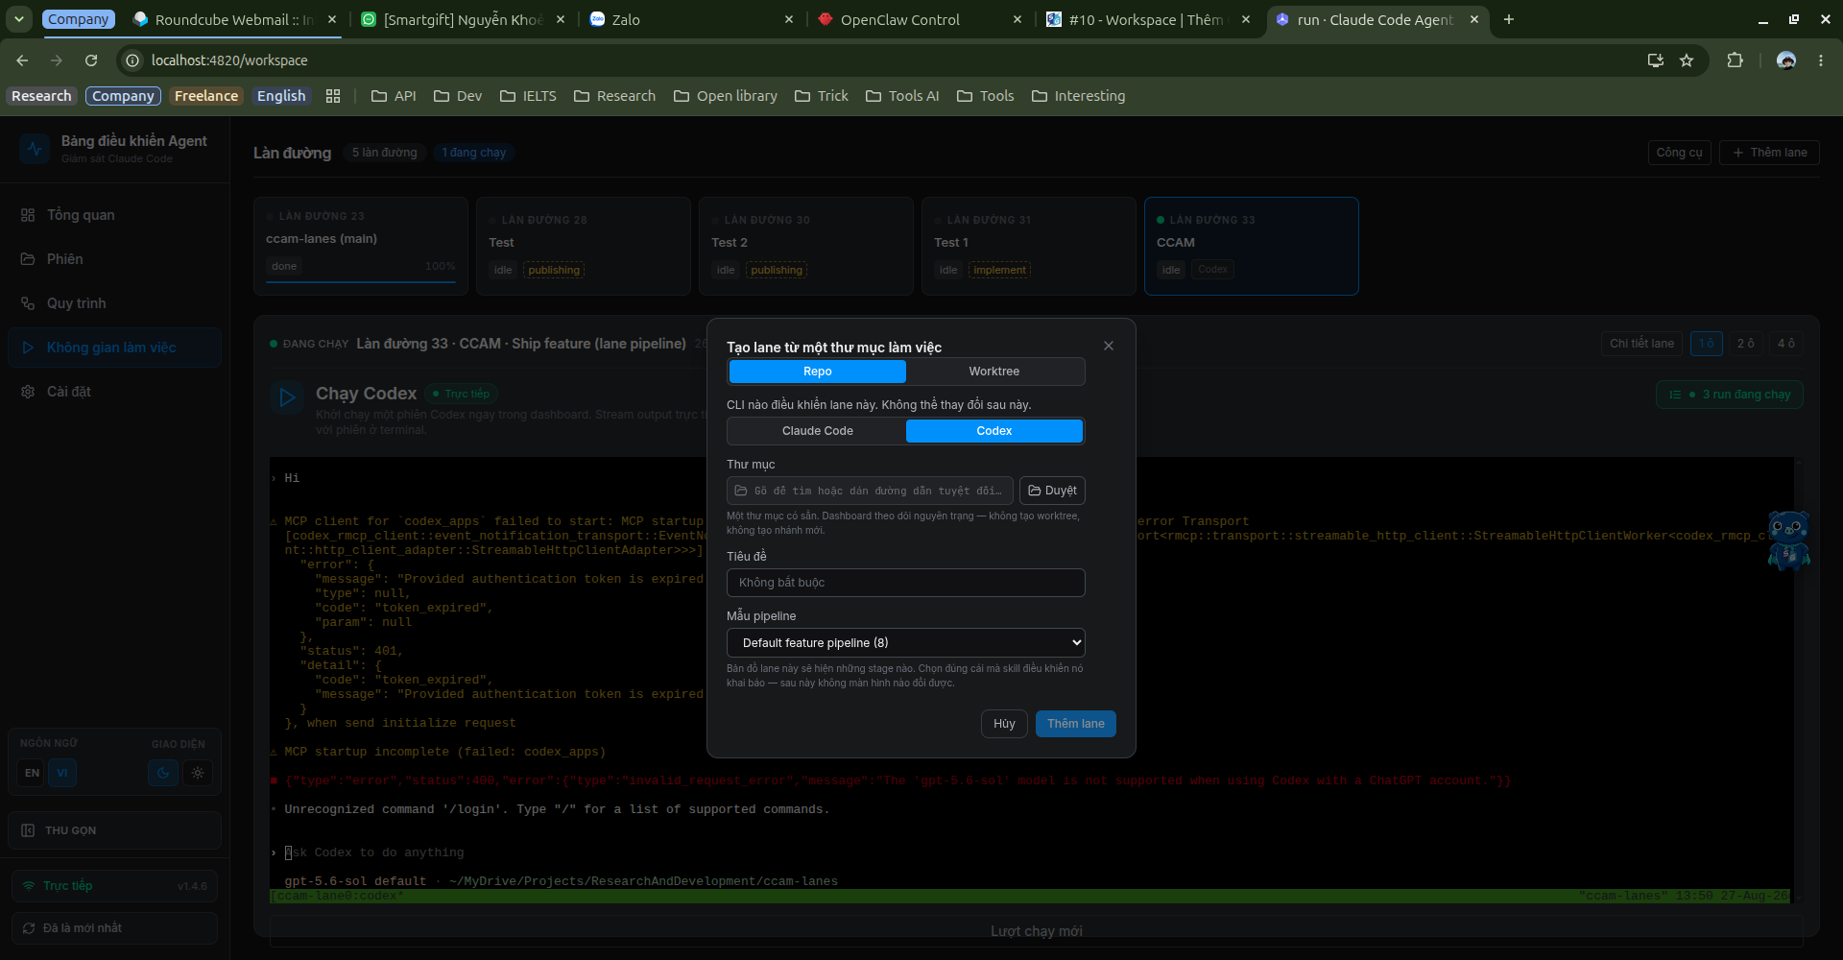
Task: Click the Chạy Codex play icon
Action: (286, 397)
